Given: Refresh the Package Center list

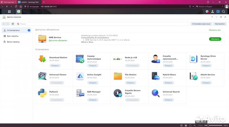Looking at the screenshot, I should 13,24.
